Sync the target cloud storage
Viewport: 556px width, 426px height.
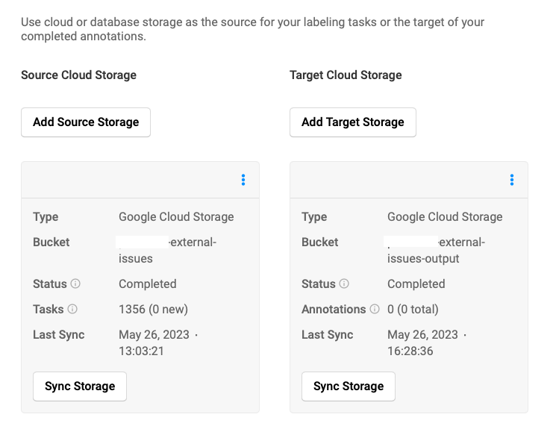click(x=349, y=386)
